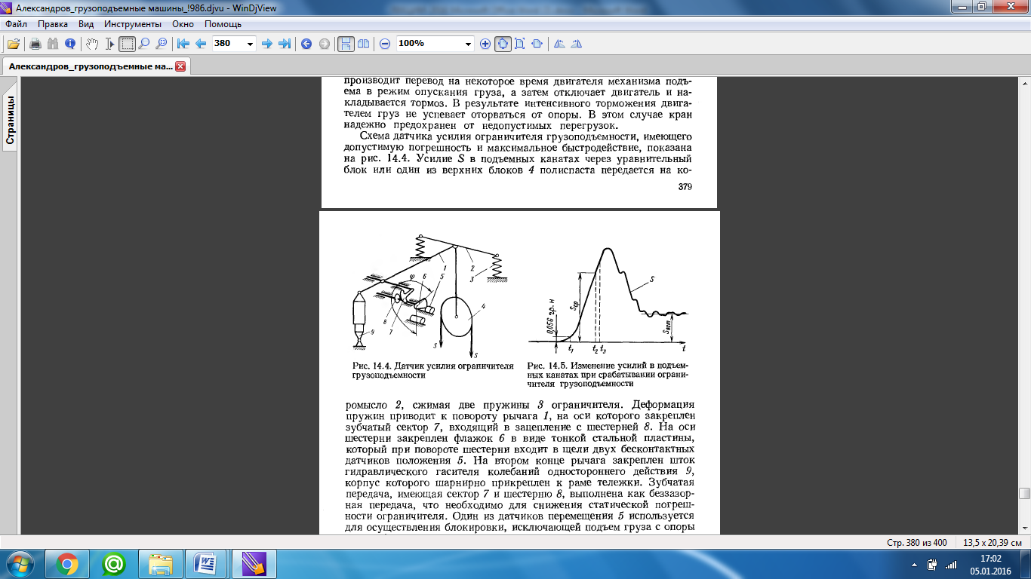Rotate the page right
The image size is (1031, 579).
click(x=577, y=44)
